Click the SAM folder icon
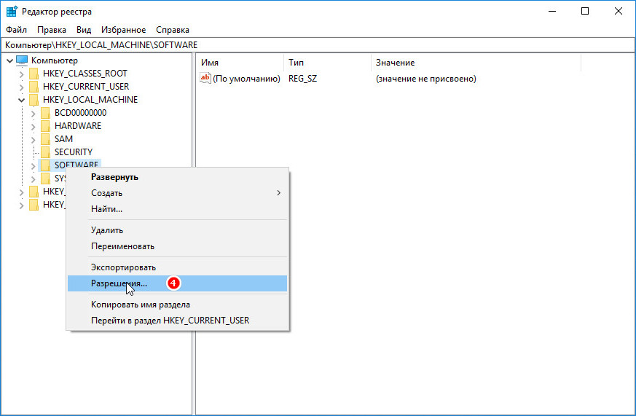 click(x=46, y=139)
